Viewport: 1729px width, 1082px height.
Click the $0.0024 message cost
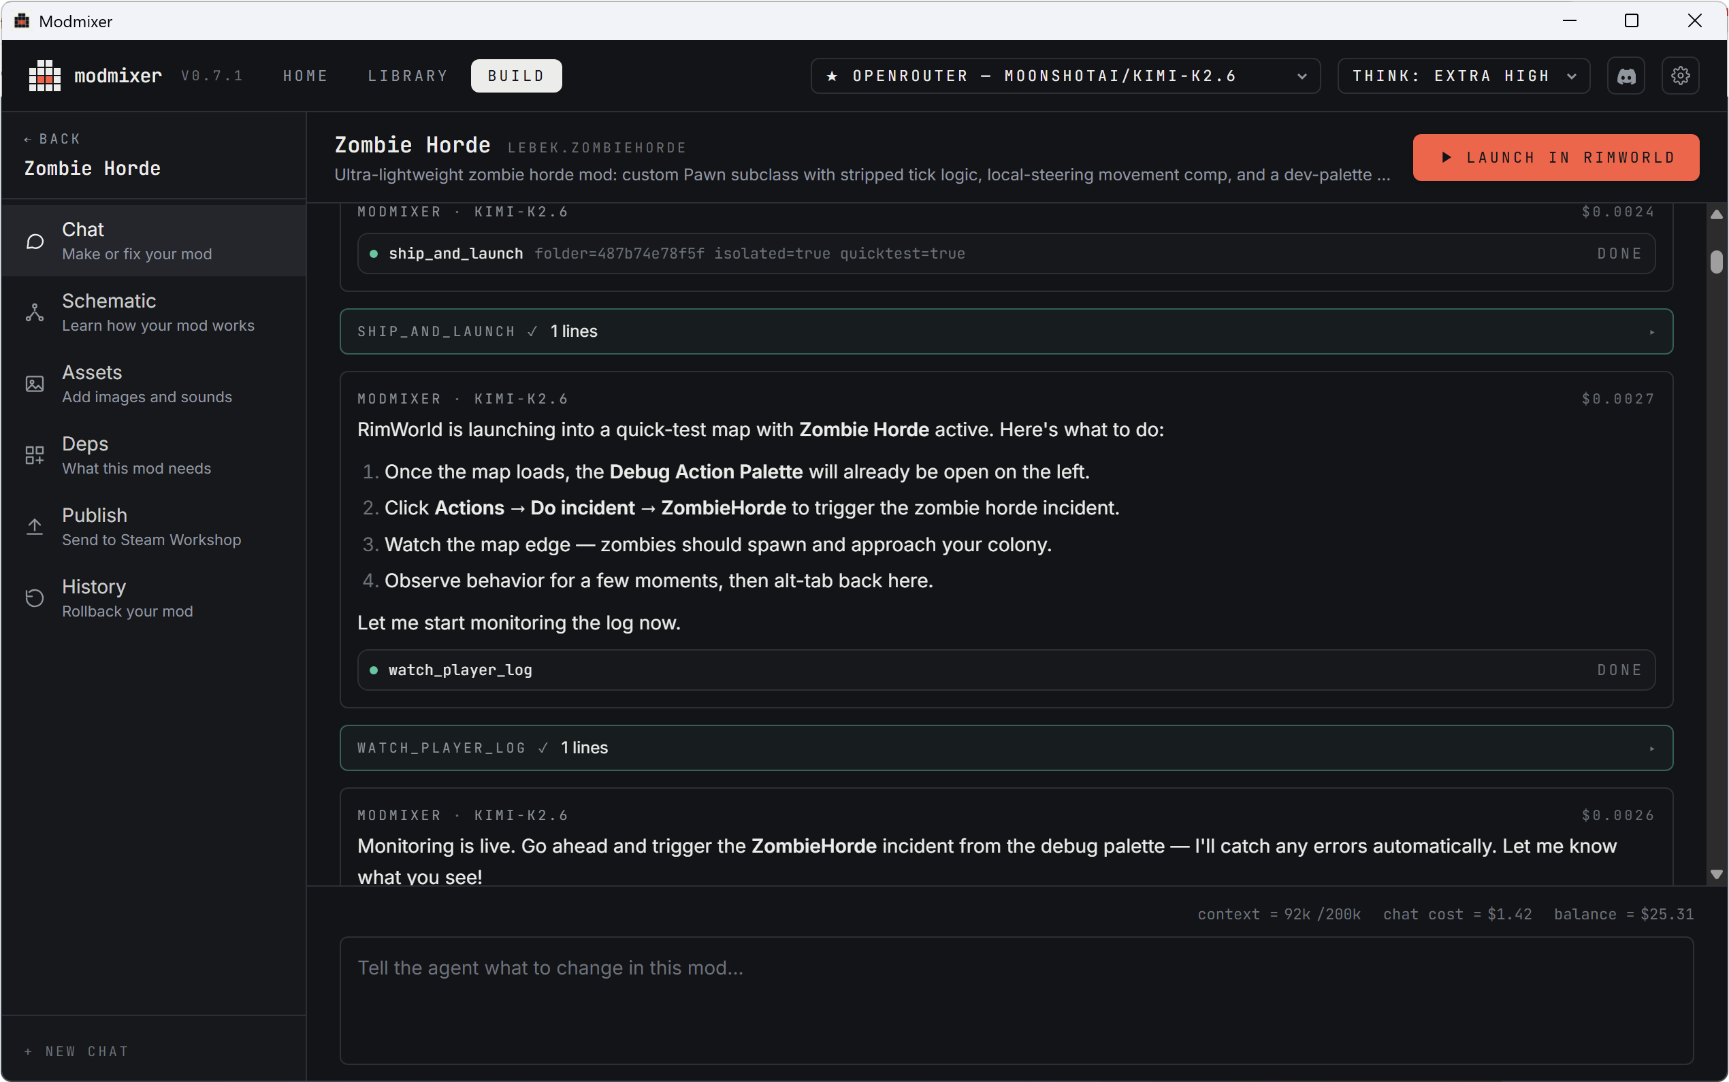(1618, 212)
